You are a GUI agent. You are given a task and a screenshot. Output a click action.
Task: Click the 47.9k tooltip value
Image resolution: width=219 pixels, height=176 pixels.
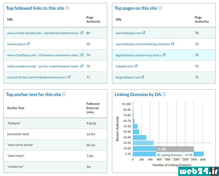coord(189,155)
